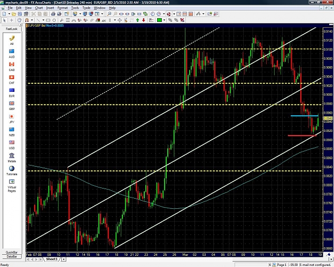The image size is (334, 267).
Task: Open Tutorials in the FastLook panel
Action: tap(12, 171)
